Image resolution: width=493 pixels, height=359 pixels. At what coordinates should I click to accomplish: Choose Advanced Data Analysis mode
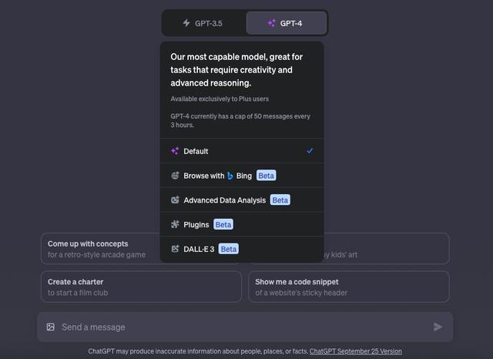(x=242, y=200)
